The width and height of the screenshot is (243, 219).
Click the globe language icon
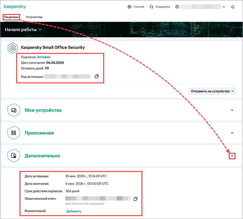[129, 7]
